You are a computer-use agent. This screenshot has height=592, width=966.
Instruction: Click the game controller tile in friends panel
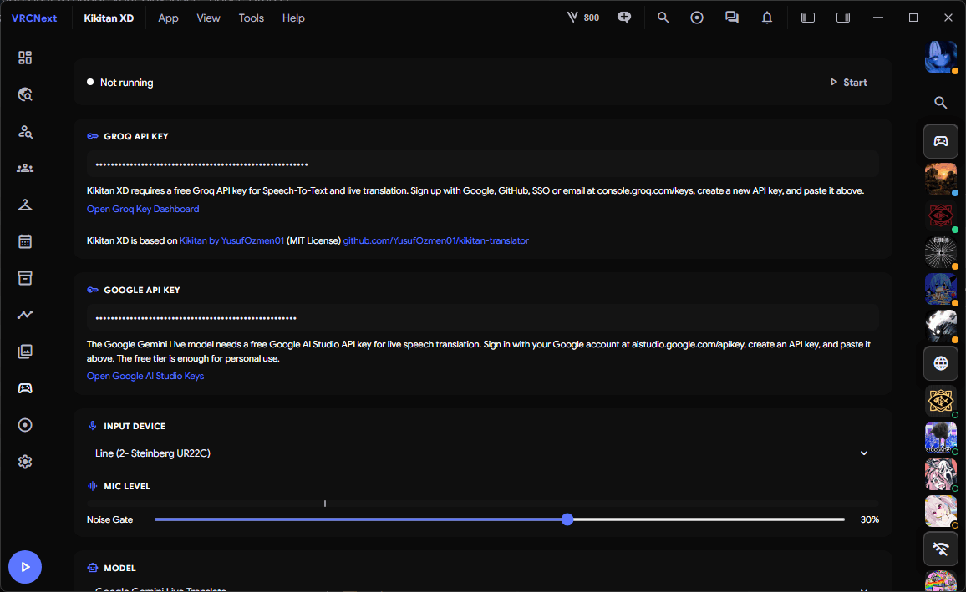pos(941,142)
